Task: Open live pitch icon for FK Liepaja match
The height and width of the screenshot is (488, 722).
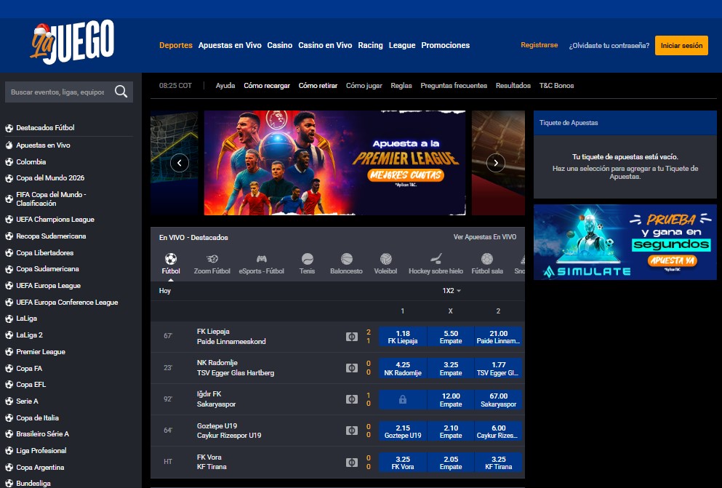Action: coord(352,337)
